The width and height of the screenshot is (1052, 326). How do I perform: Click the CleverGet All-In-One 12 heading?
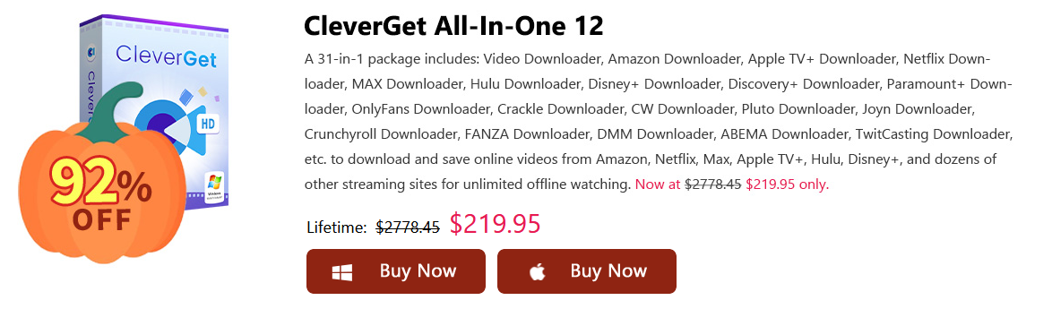click(x=453, y=25)
